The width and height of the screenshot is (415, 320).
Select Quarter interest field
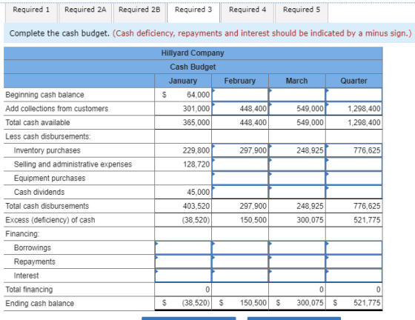(x=354, y=276)
